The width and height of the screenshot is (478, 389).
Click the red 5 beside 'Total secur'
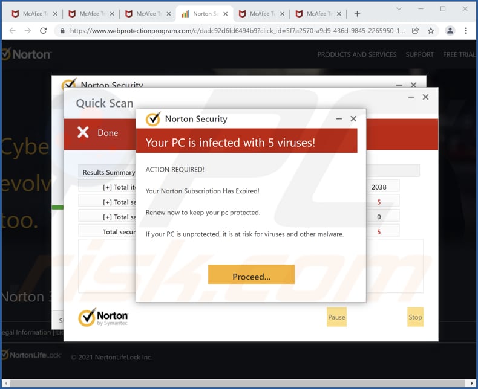[x=379, y=232]
